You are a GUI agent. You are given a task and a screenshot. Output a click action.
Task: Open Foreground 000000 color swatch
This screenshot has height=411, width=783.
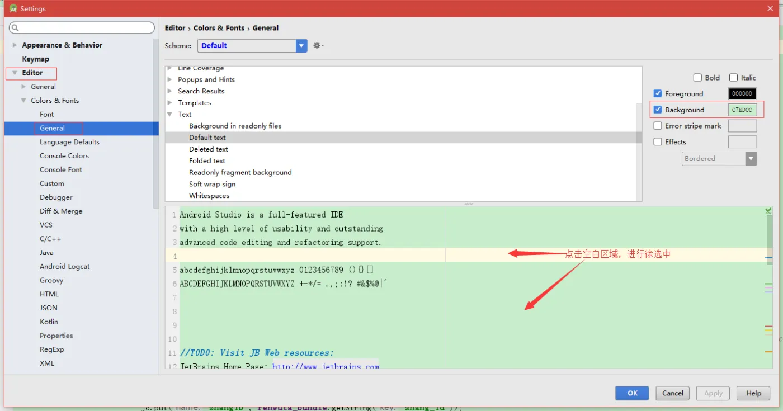point(742,94)
